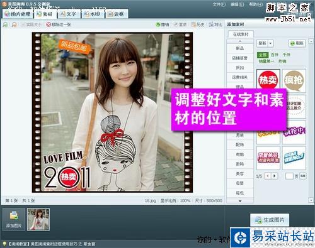
Task: Click the zoom out magnifier icon
Action: 14,24
